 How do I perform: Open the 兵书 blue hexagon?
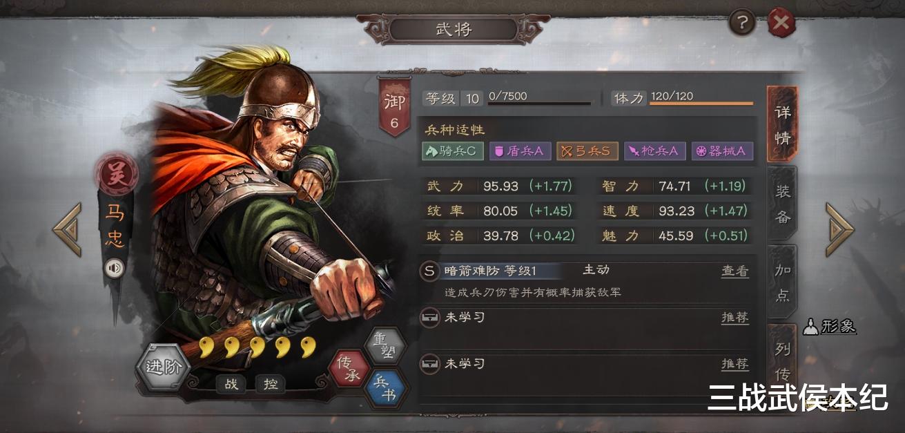[x=384, y=389]
